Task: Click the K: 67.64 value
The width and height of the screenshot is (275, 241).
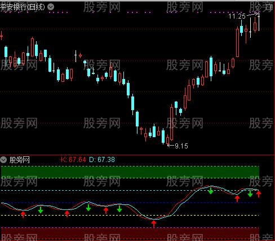Action: pyautogui.click(x=73, y=160)
